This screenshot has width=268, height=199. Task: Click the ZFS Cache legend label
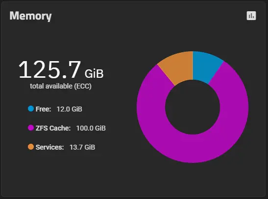pos(53,128)
